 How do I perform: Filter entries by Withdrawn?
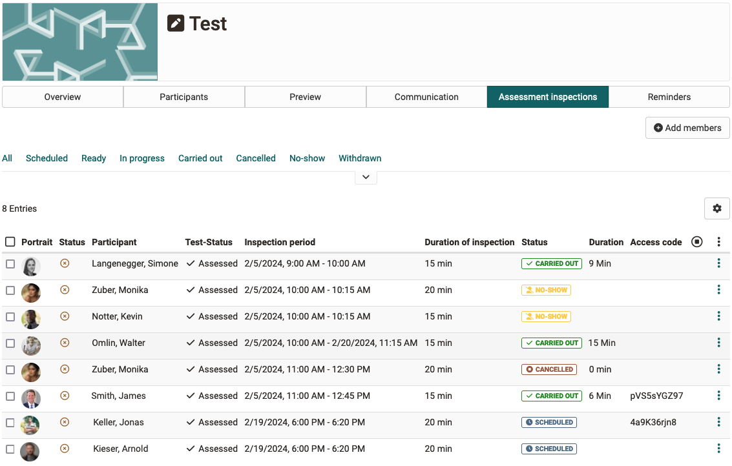point(360,158)
